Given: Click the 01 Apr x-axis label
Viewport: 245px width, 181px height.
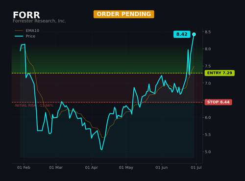Looking at the screenshot, I should point(92,167).
